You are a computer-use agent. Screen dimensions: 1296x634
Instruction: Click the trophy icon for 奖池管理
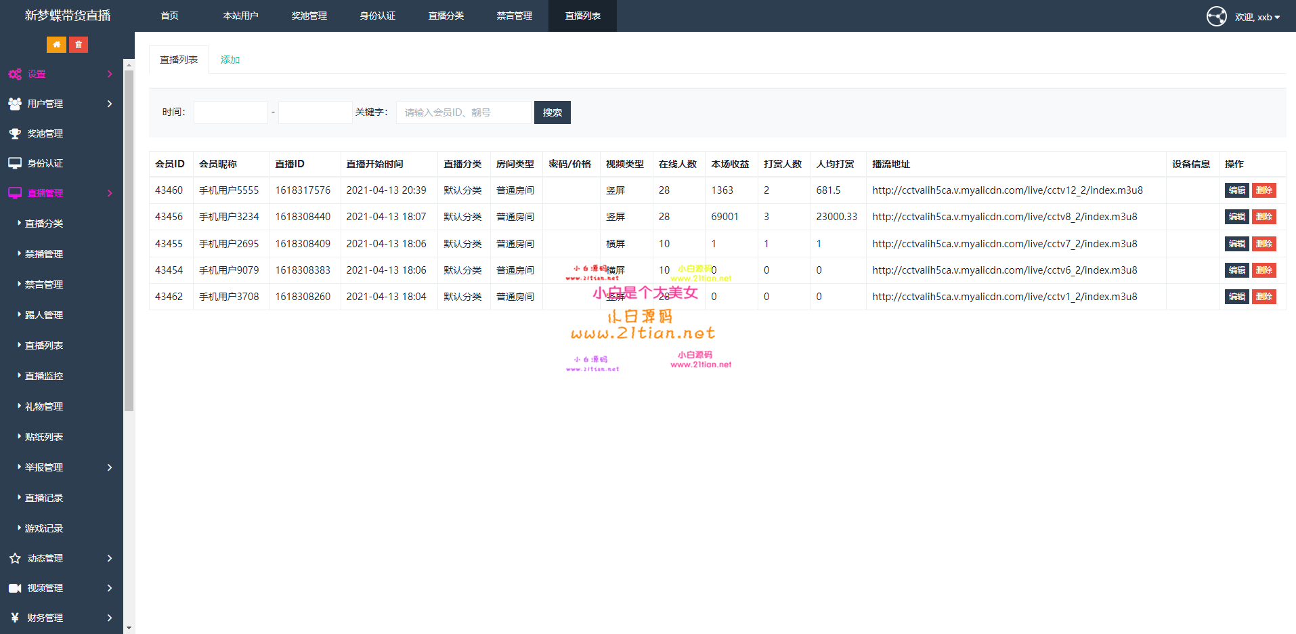coord(15,133)
